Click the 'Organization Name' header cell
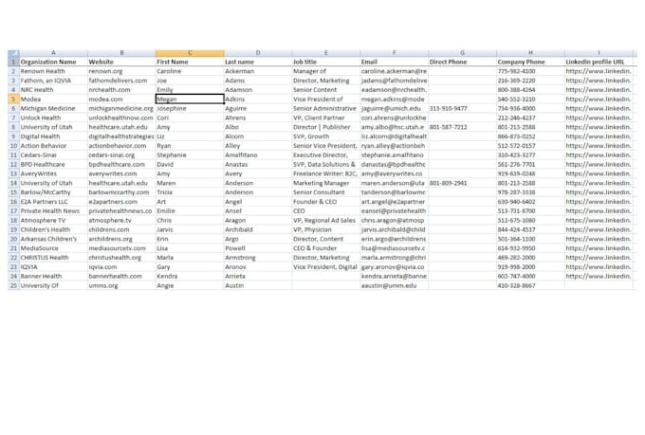 pyautogui.click(x=53, y=62)
